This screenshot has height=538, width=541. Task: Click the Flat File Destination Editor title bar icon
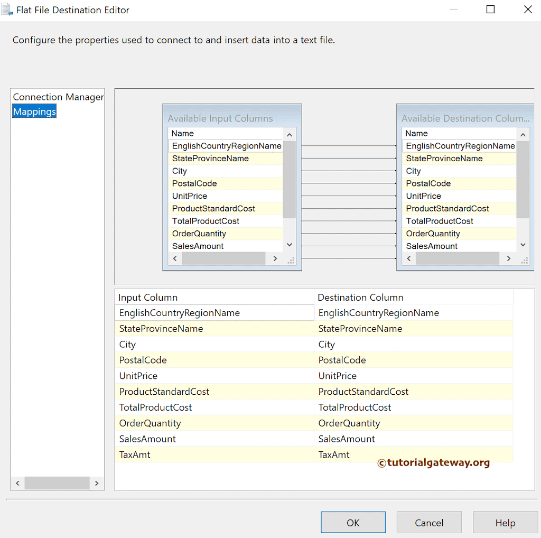pos(7,9)
